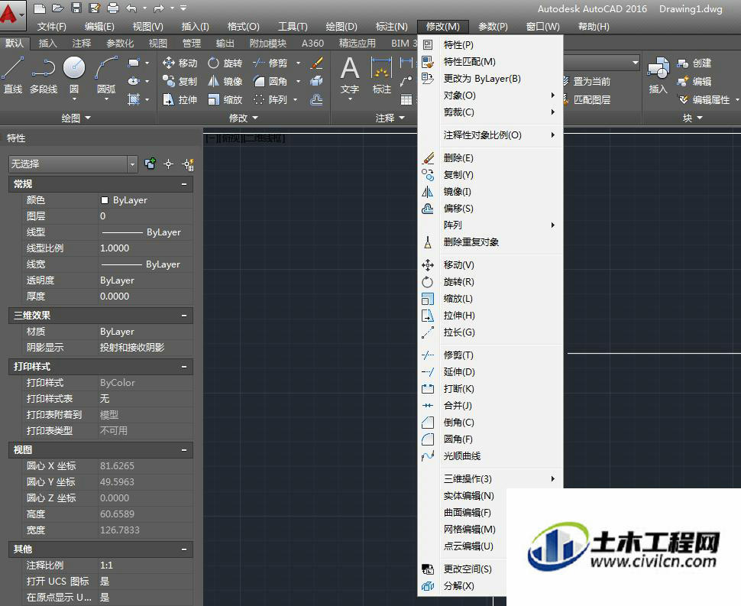Choose 分解(X) from Modify menu
This screenshot has height=606, width=741.
click(462, 586)
